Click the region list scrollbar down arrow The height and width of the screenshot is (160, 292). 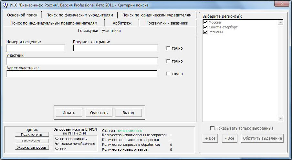click(x=280, y=119)
